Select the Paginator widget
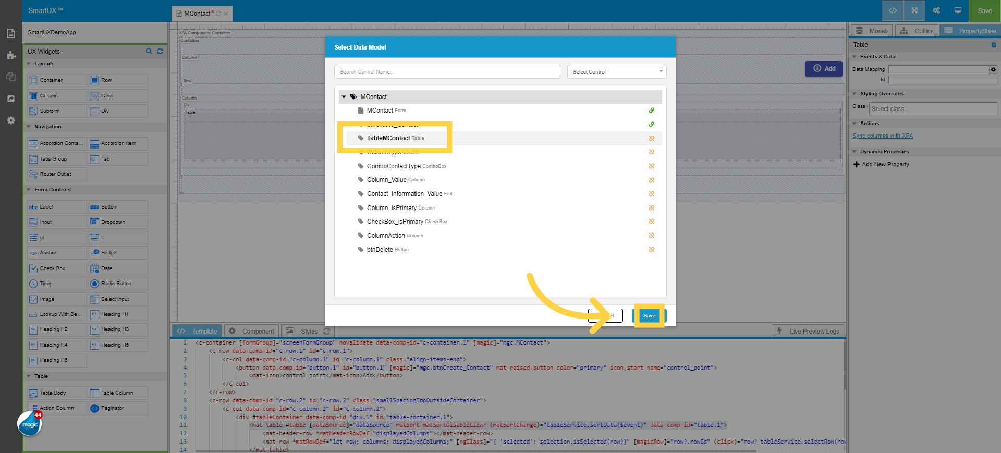The width and height of the screenshot is (1001, 453). coord(118,408)
